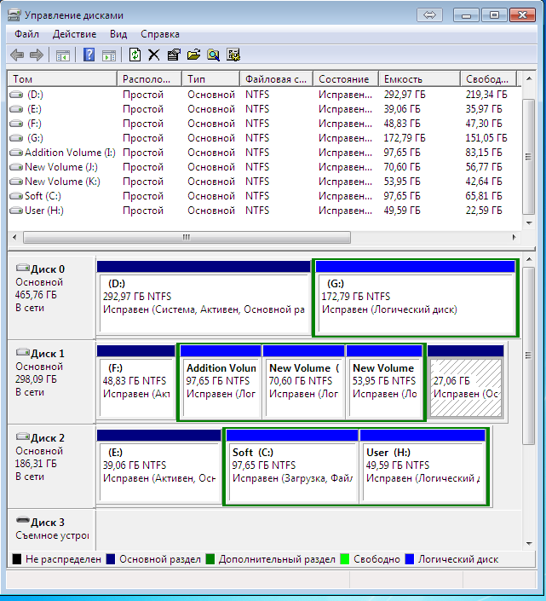Click the disk map vertical scrollbar thumb
The height and width of the screenshot is (601, 546).
[529, 355]
